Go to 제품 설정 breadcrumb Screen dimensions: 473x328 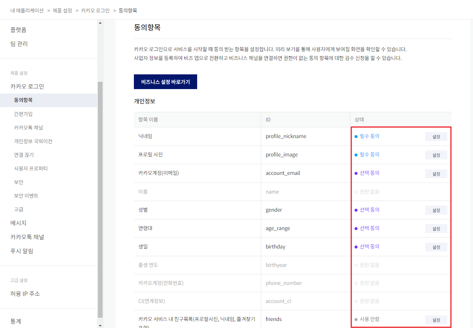63,10
